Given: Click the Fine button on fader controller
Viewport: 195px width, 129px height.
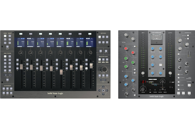Looking at the screenshot, I should (106, 51).
